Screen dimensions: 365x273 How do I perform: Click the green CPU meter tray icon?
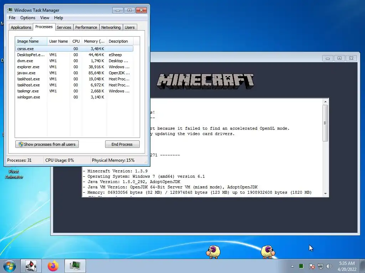(301, 266)
